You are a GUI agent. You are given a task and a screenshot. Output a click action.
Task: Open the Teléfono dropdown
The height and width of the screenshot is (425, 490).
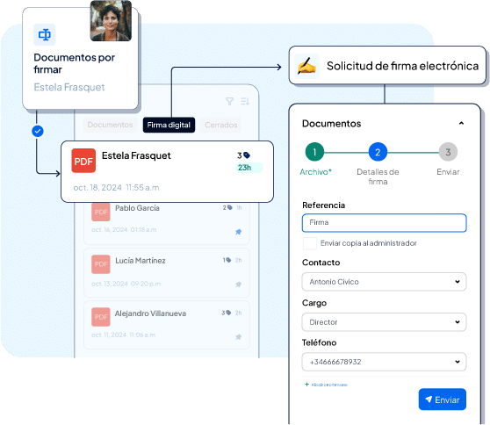[384, 362]
